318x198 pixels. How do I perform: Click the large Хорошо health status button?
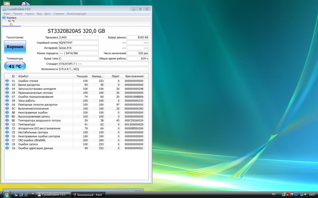(x=15, y=47)
